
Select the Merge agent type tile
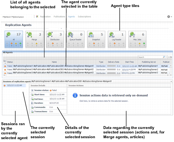click(x=34, y=39)
